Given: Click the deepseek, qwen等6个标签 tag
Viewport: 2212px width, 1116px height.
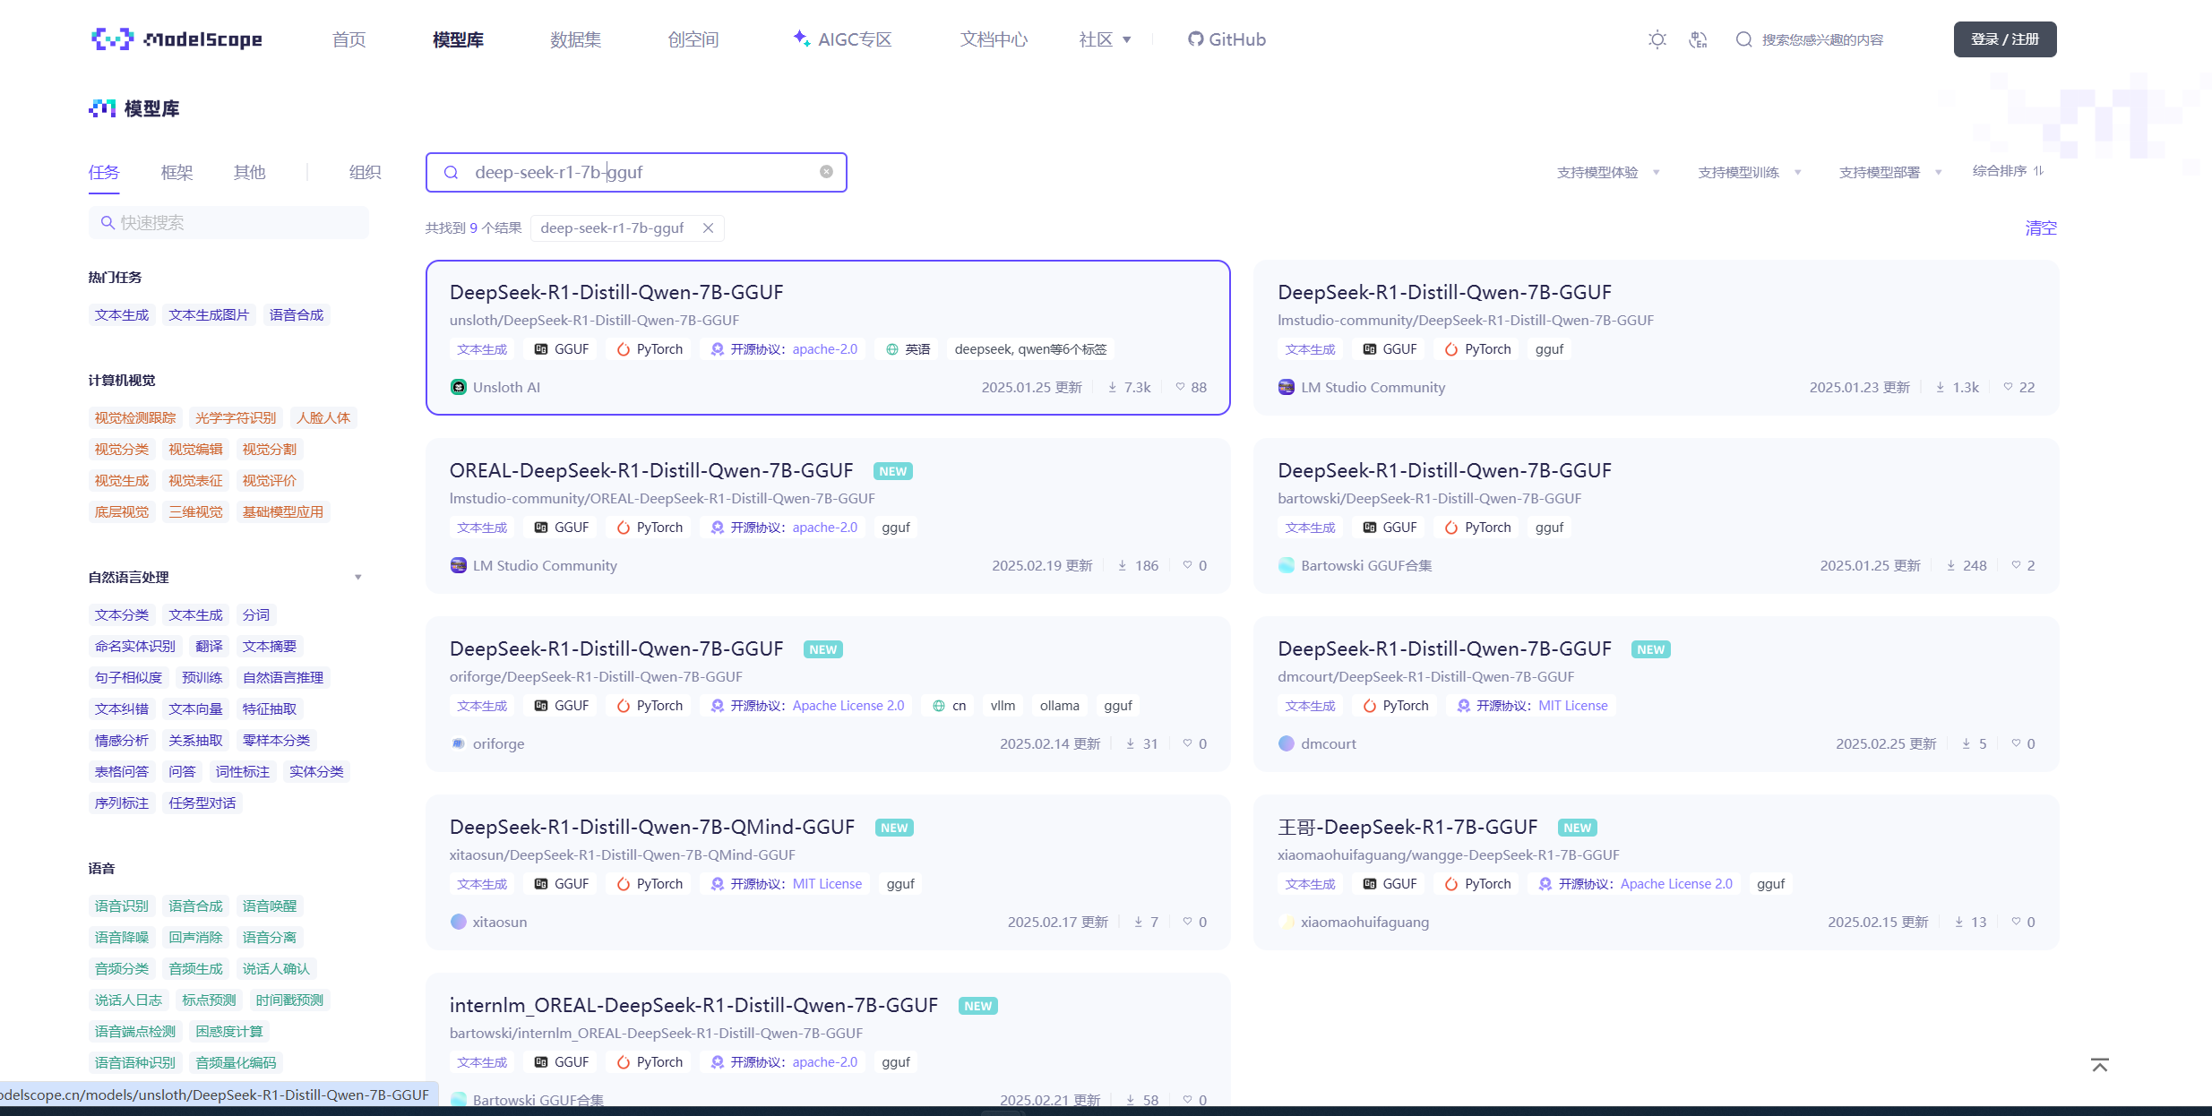Looking at the screenshot, I should pos(1030,349).
